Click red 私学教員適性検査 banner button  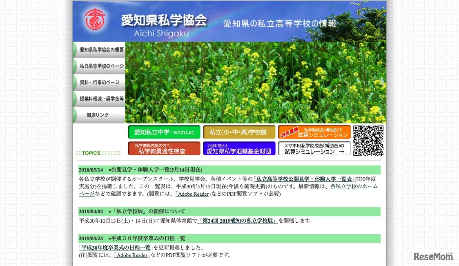point(164,148)
